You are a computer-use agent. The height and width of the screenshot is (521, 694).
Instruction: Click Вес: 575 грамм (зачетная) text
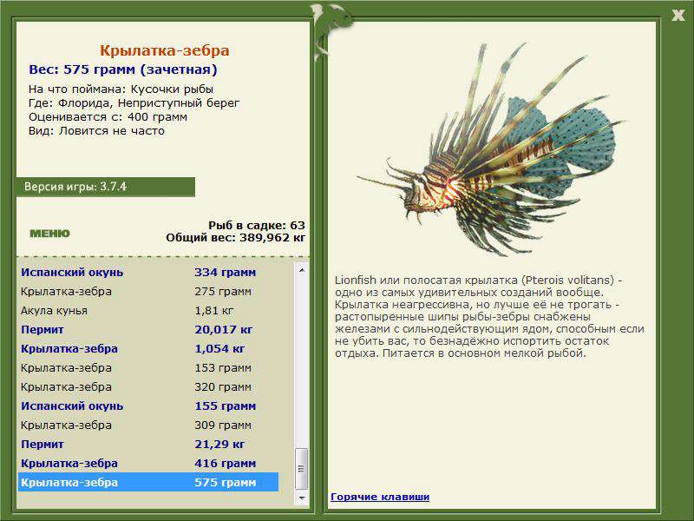point(123,69)
